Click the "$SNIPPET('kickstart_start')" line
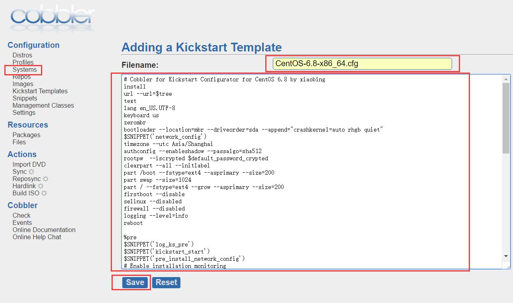Image resolution: width=513 pixels, height=303 pixels. 166,252
